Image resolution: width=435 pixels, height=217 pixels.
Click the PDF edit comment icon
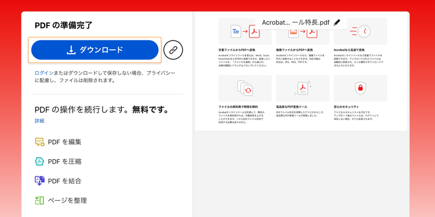point(39,142)
